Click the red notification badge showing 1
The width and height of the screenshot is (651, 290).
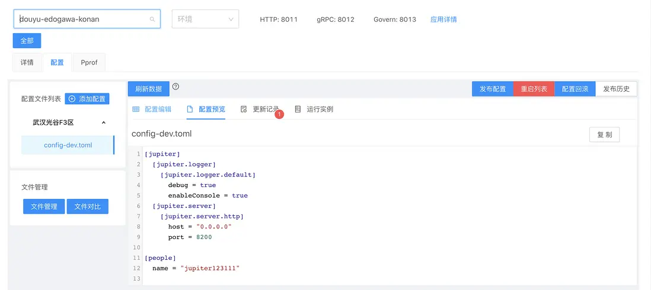coord(279,114)
